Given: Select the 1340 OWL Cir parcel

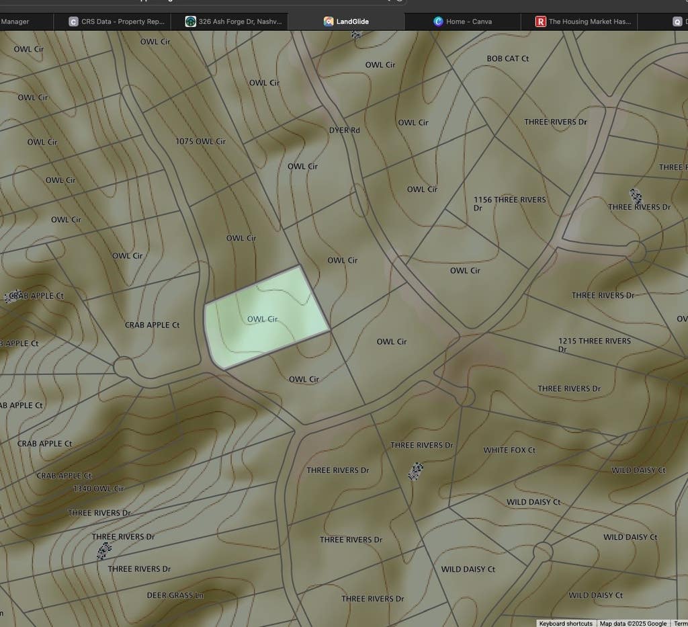Looking at the screenshot, I should (x=98, y=489).
